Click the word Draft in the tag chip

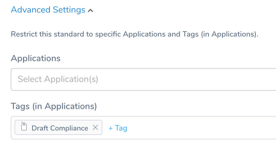pyautogui.click(x=40, y=128)
